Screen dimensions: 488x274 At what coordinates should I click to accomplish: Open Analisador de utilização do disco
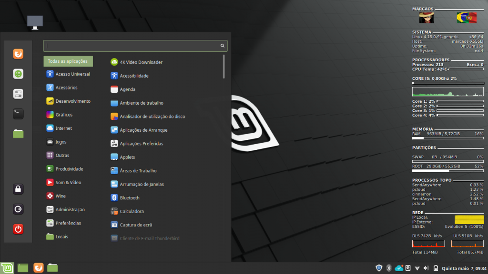click(148, 117)
